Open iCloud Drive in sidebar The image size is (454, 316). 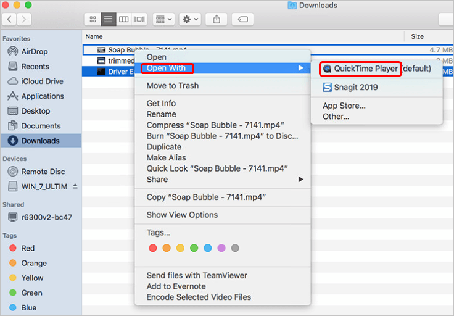42,81
